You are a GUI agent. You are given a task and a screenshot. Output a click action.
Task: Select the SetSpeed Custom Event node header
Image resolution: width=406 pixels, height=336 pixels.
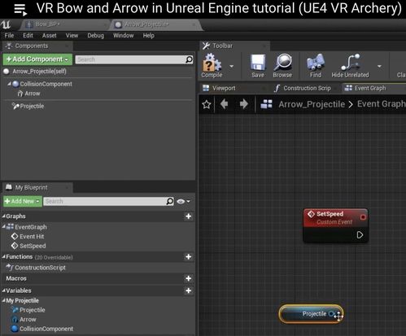click(x=335, y=218)
